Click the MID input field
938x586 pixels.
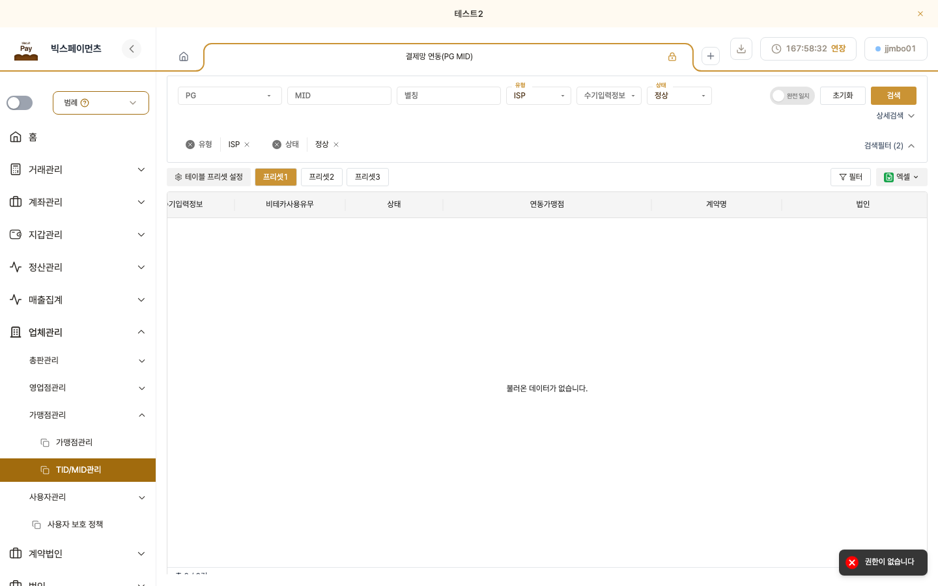tap(339, 96)
